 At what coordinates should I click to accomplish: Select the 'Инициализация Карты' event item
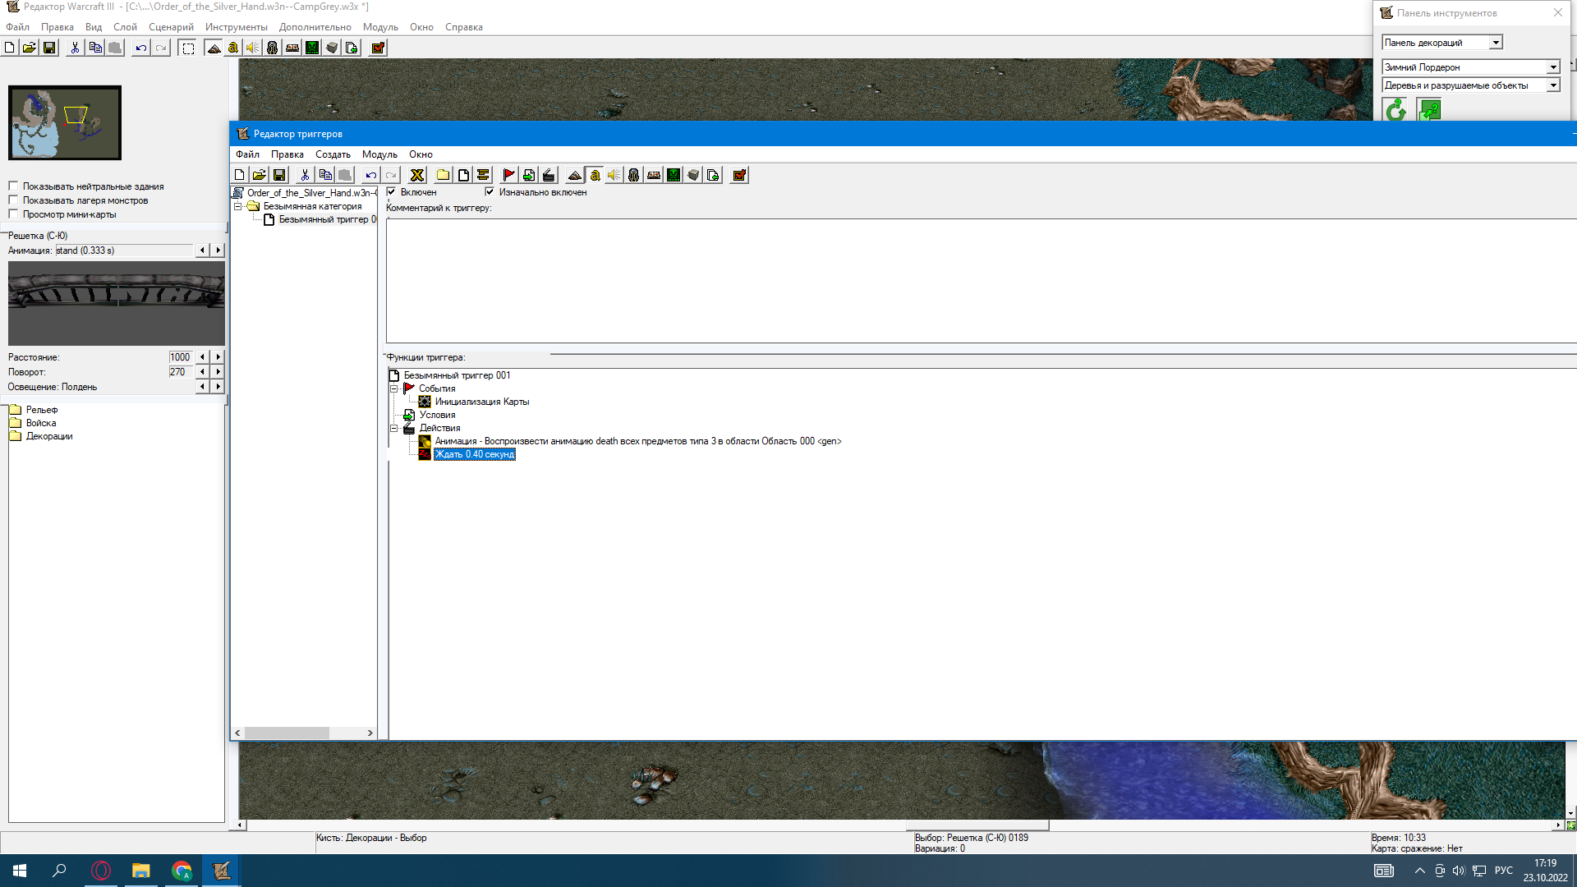coord(481,402)
